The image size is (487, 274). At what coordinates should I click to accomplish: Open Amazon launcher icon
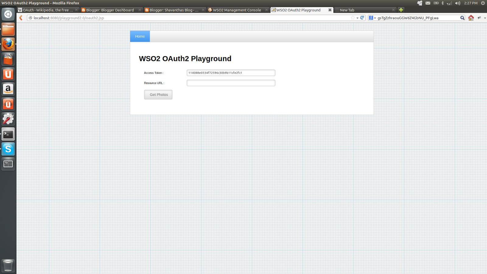[8, 89]
